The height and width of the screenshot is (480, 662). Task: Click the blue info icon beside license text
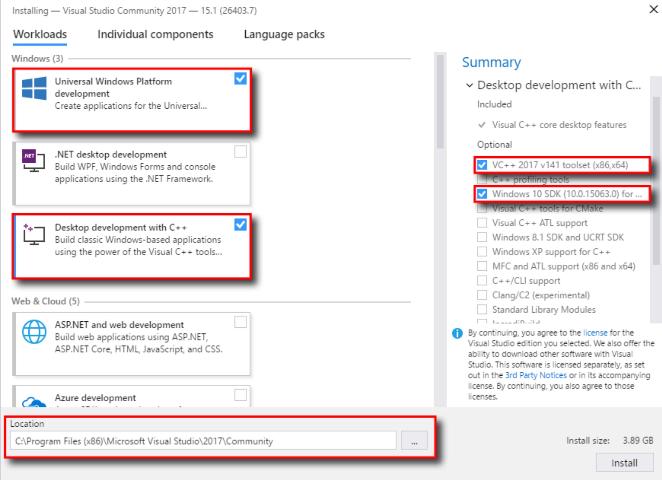[457, 333]
